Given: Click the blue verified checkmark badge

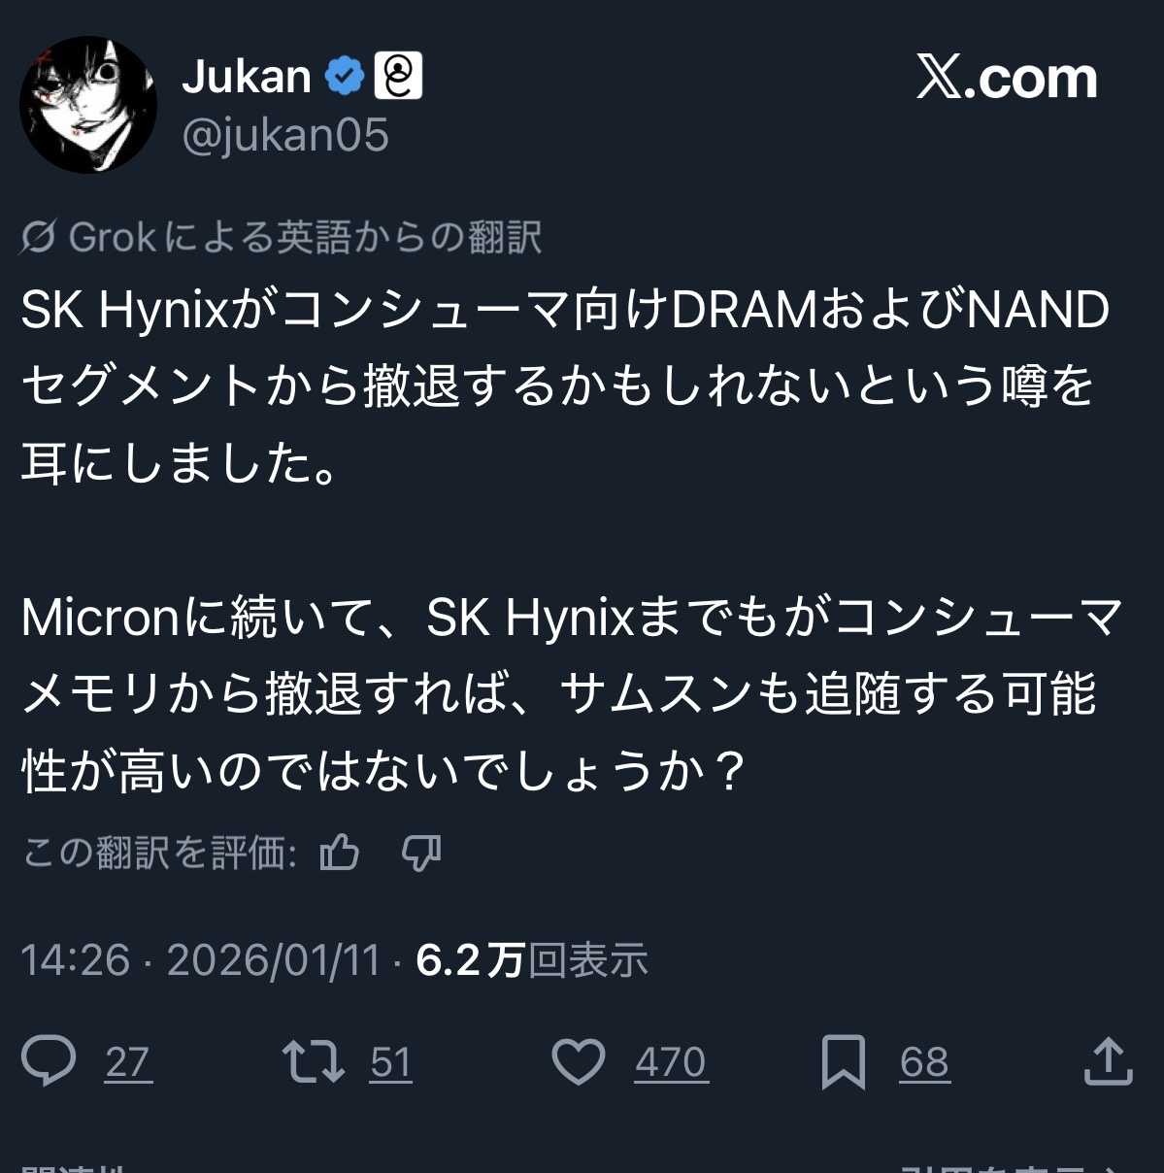Looking at the screenshot, I should (x=344, y=76).
